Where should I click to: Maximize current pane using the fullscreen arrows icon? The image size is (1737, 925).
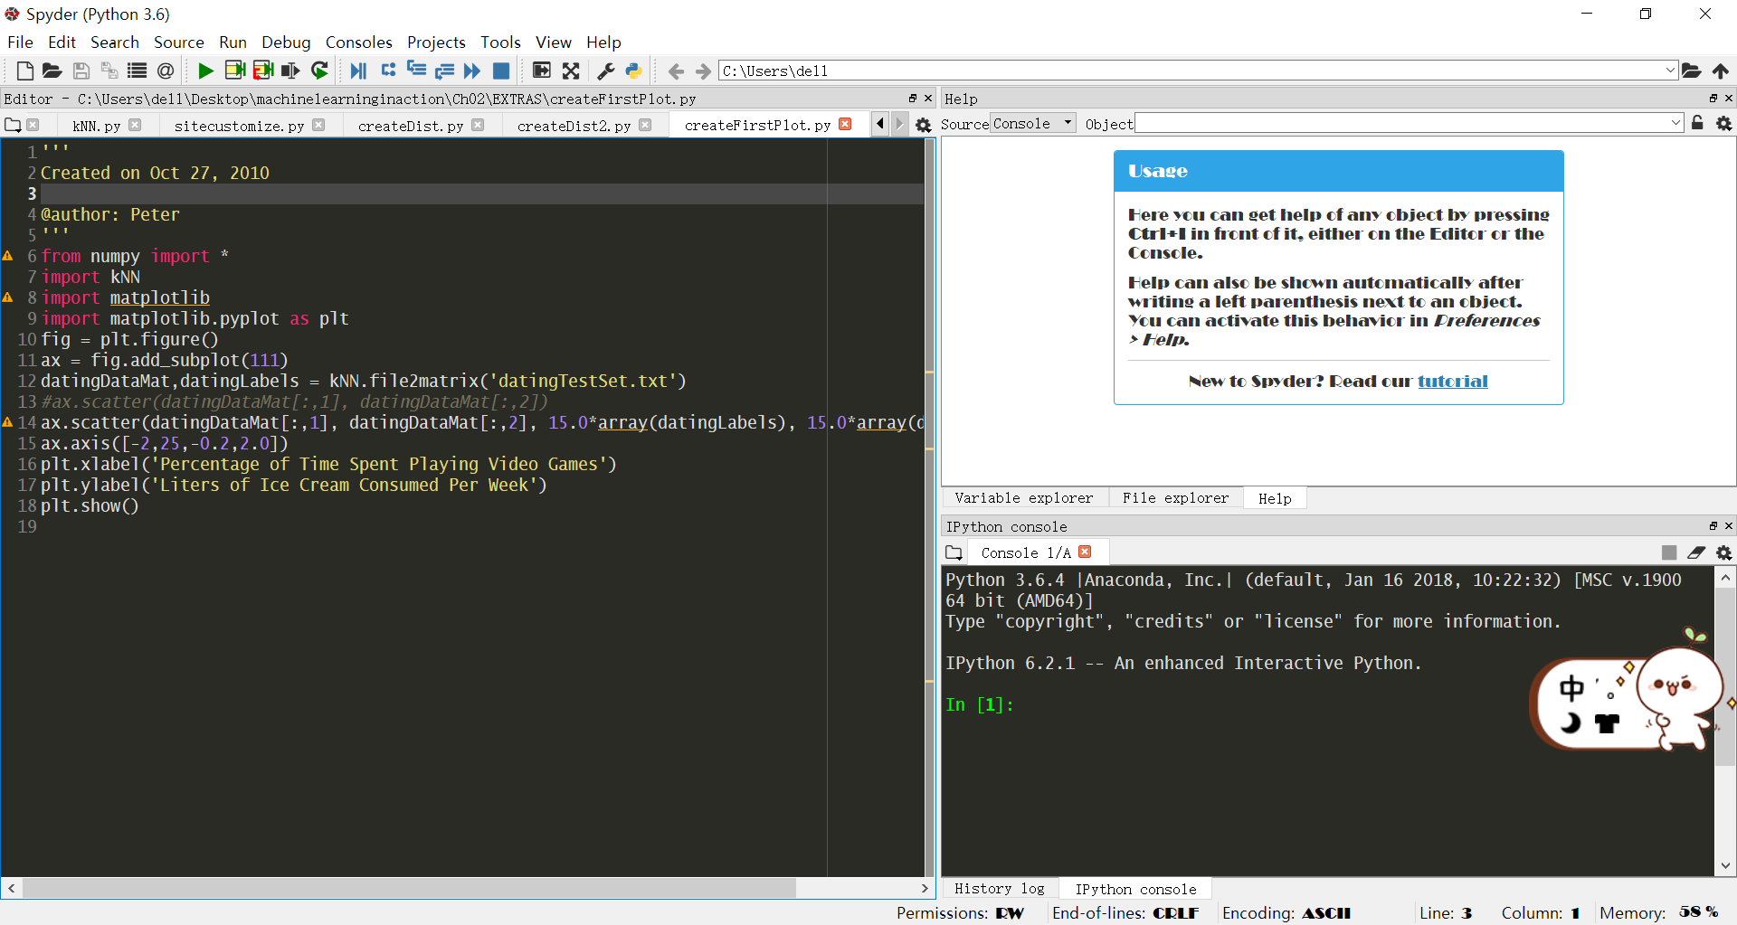tap(571, 71)
